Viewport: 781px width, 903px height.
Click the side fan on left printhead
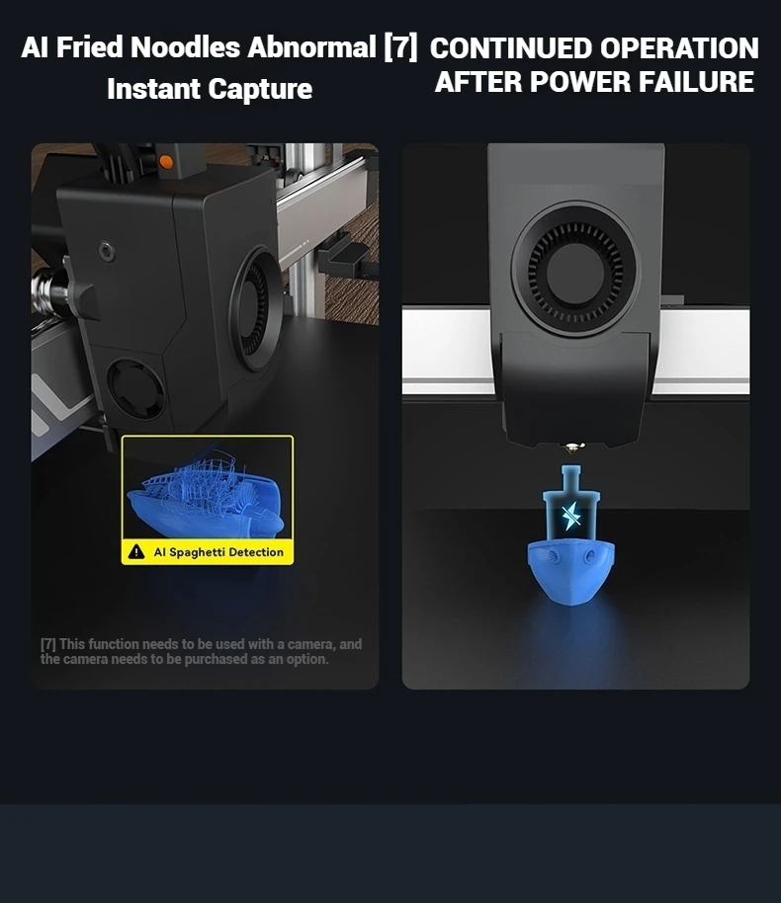[x=256, y=308]
